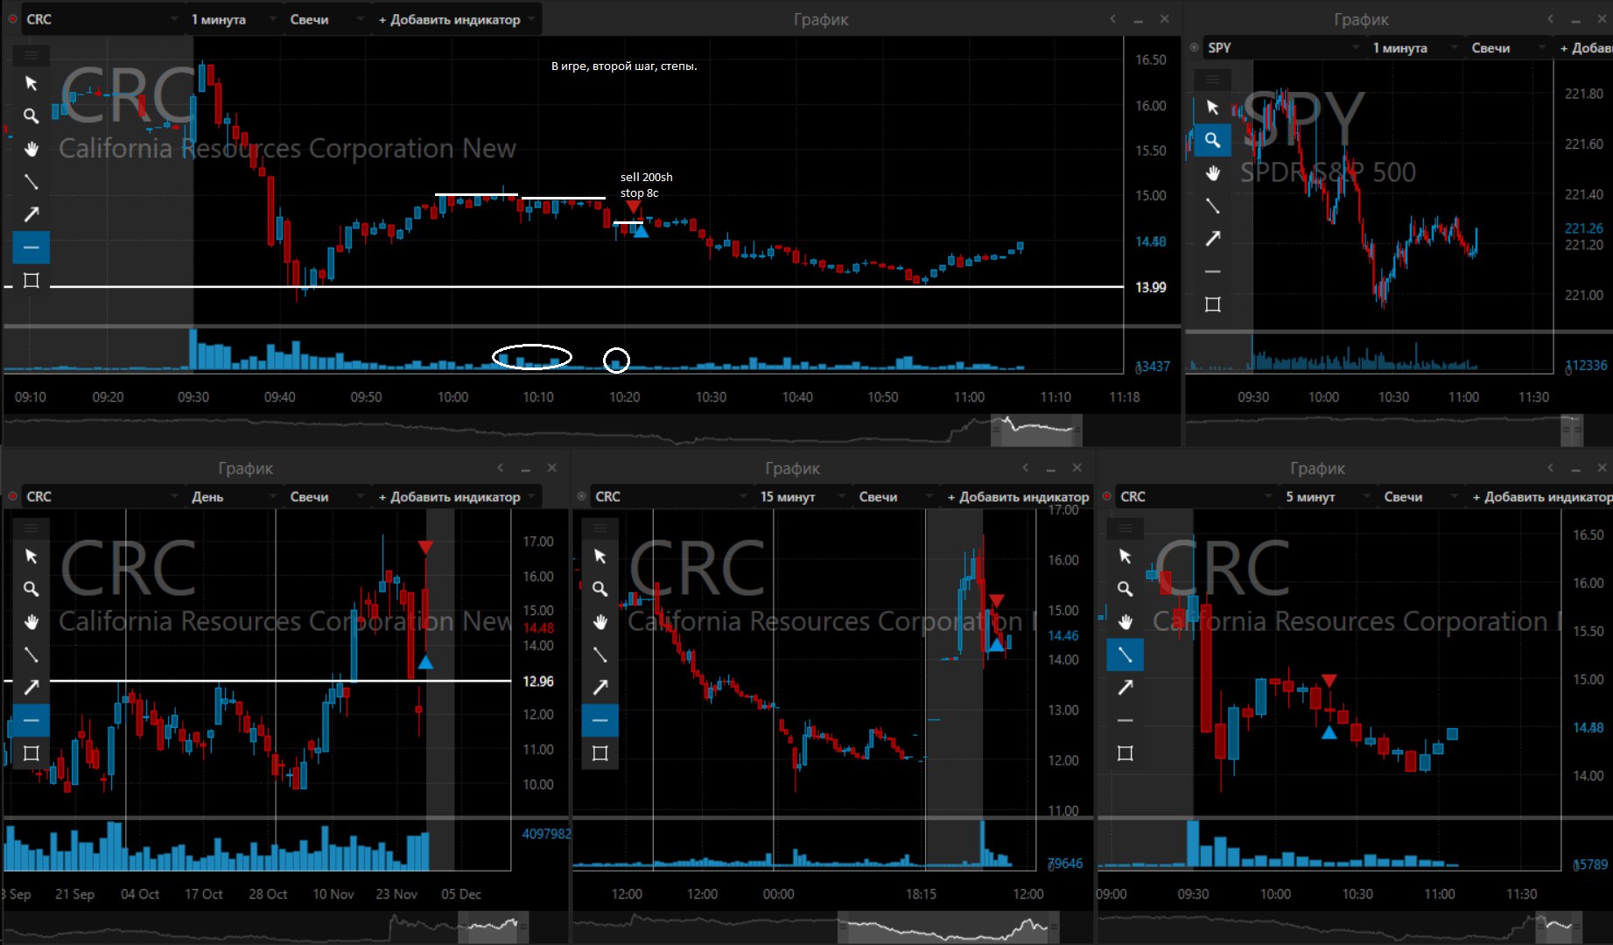
Task: Select the hand pan tool in the SPY chart
Action: click(1212, 172)
